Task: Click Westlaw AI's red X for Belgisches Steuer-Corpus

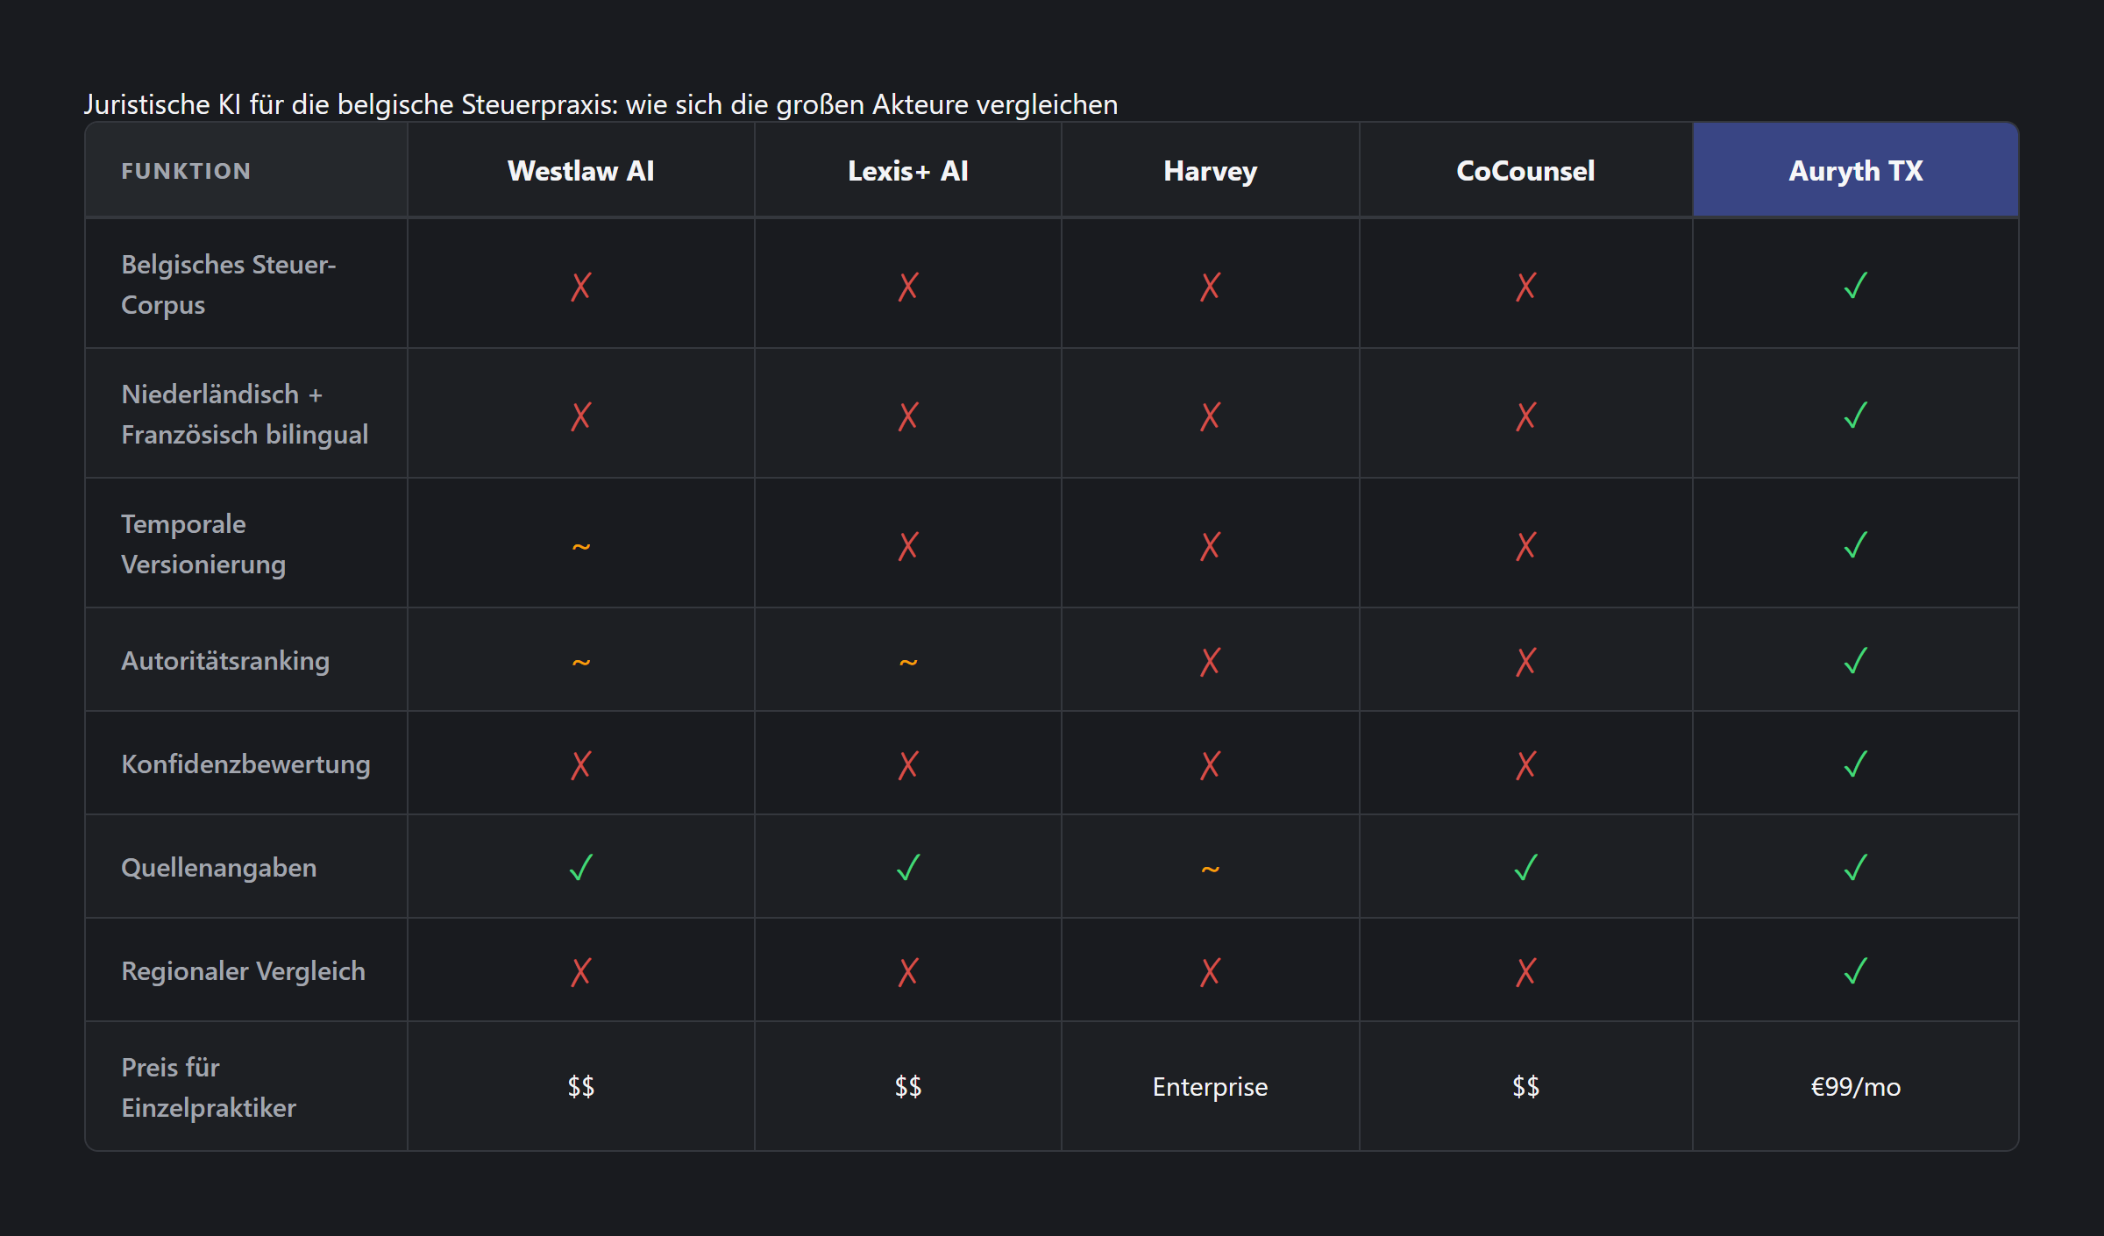Action: (x=580, y=286)
